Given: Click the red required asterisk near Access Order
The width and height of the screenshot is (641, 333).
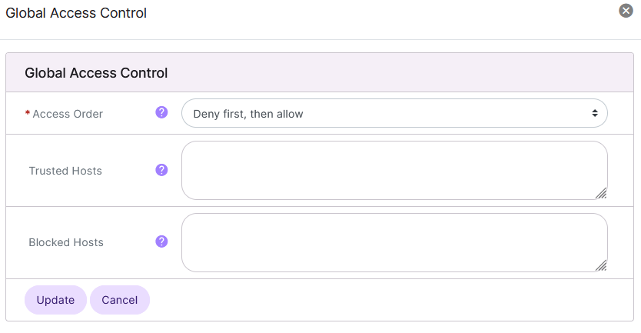Looking at the screenshot, I should [x=28, y=113].
